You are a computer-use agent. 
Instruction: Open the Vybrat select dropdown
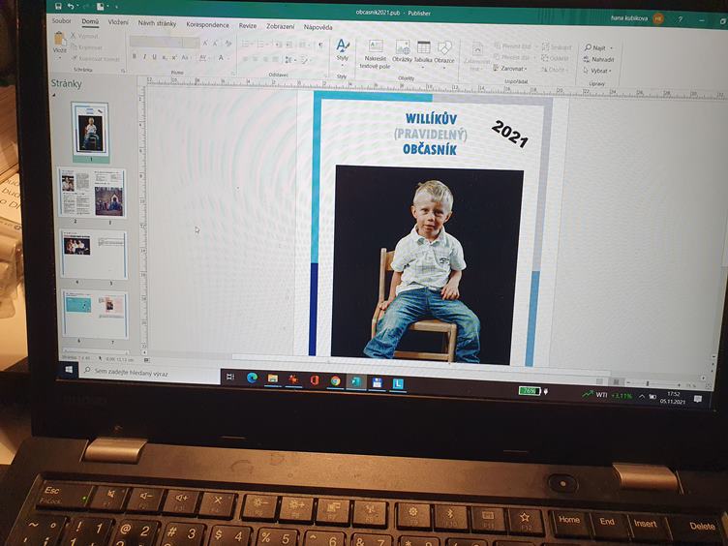597,71
